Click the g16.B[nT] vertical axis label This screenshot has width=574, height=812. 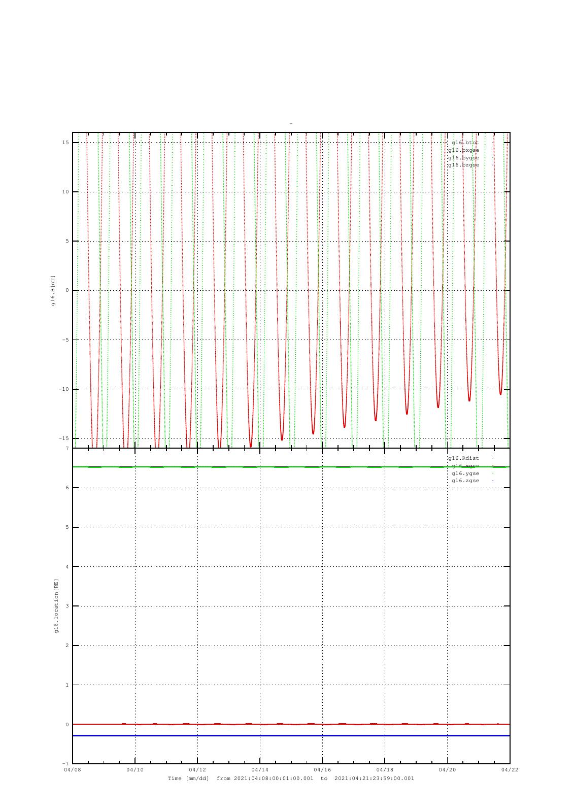pyautogui.click(x=53, y=291)
